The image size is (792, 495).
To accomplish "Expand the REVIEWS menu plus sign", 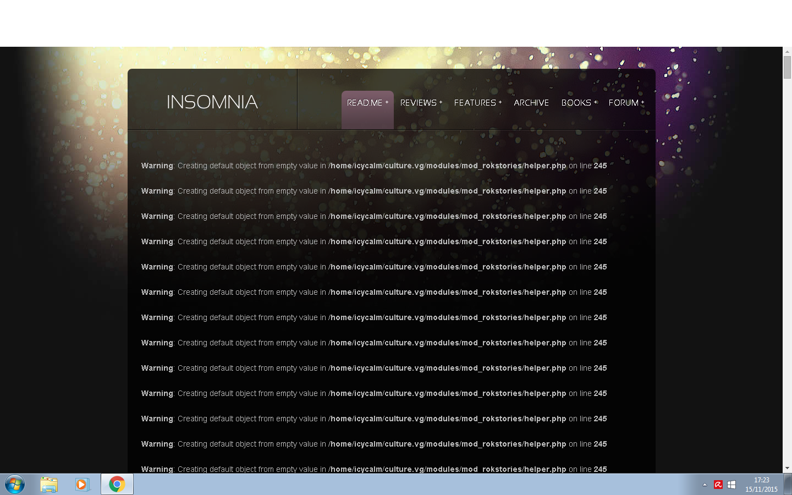I will [441, 102].
